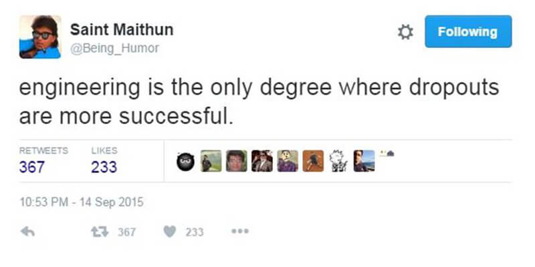535x267 pixels.
Task: Click the first square avatar after the black face
Action: [211, 161]
